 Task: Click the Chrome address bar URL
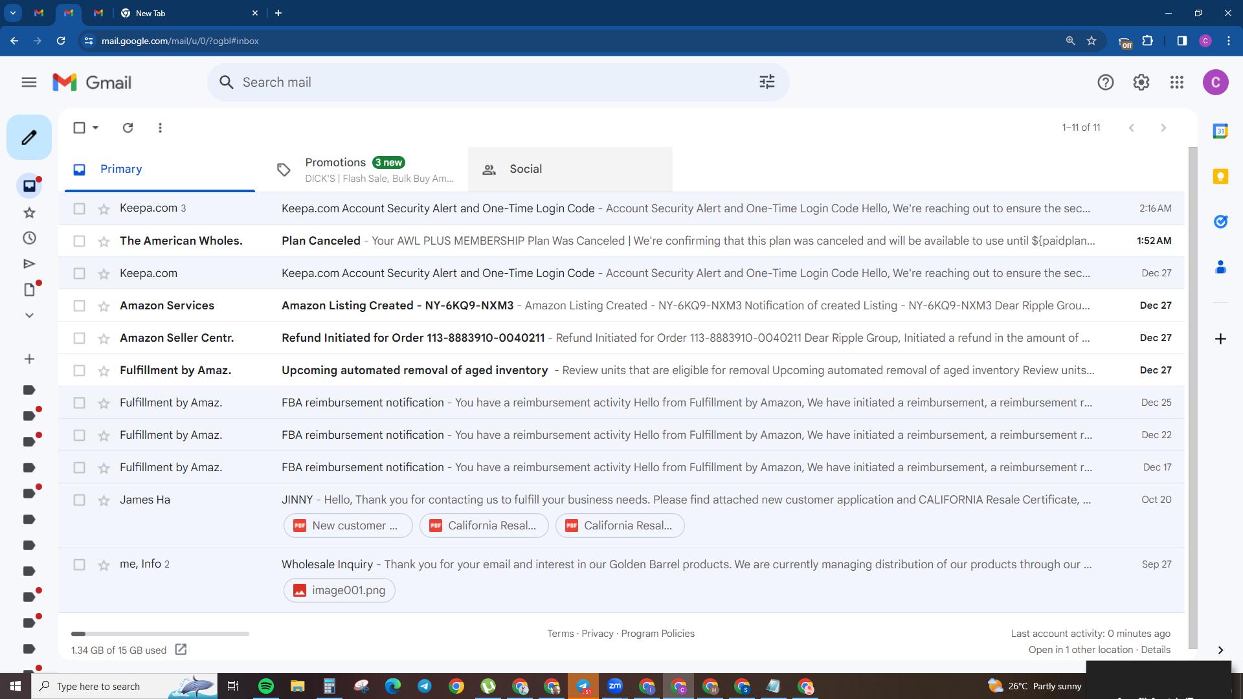(181, 41)
